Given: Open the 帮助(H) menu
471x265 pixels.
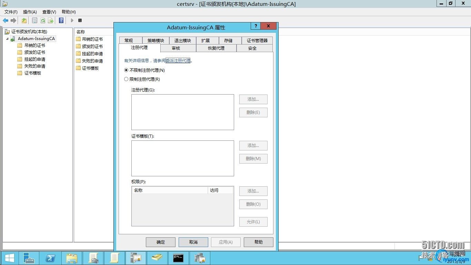Looking at the screenshot, I should click(x=69, y=12).
